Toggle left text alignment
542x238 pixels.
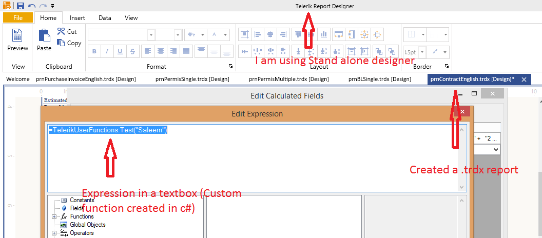(148, 51)
